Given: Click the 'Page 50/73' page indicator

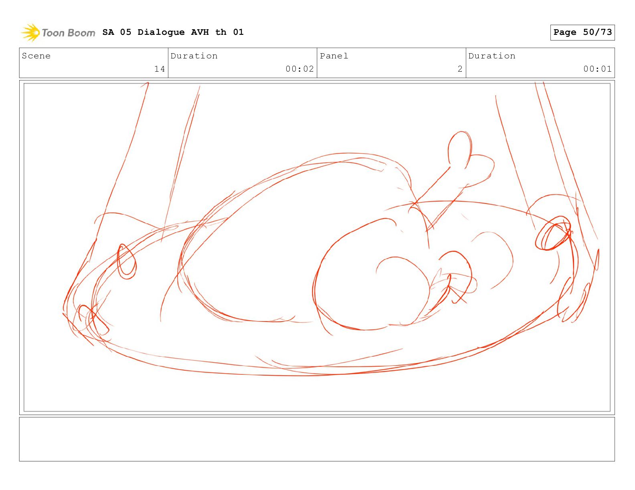Looking at the screenshot, I should 582,32.
